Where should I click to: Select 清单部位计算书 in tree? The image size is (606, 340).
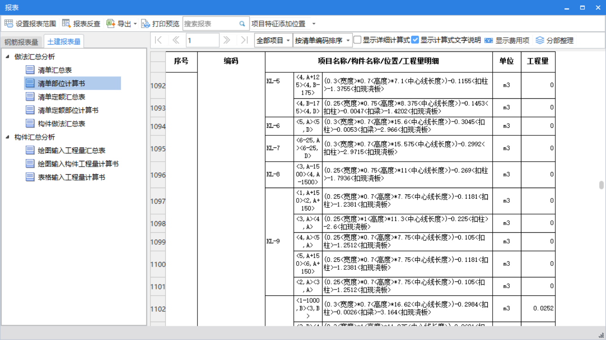click(x=61, y=84)
